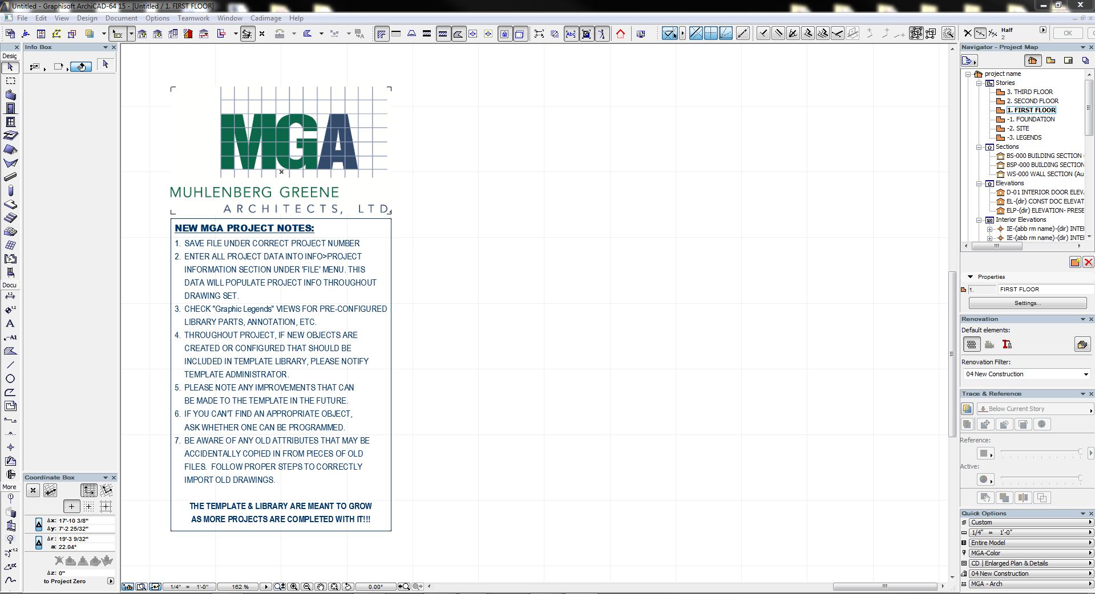Viewport: 1095px width, 594px height.
Task: Toggle Relative polar coordinates delta button
Action: (39, 542)
